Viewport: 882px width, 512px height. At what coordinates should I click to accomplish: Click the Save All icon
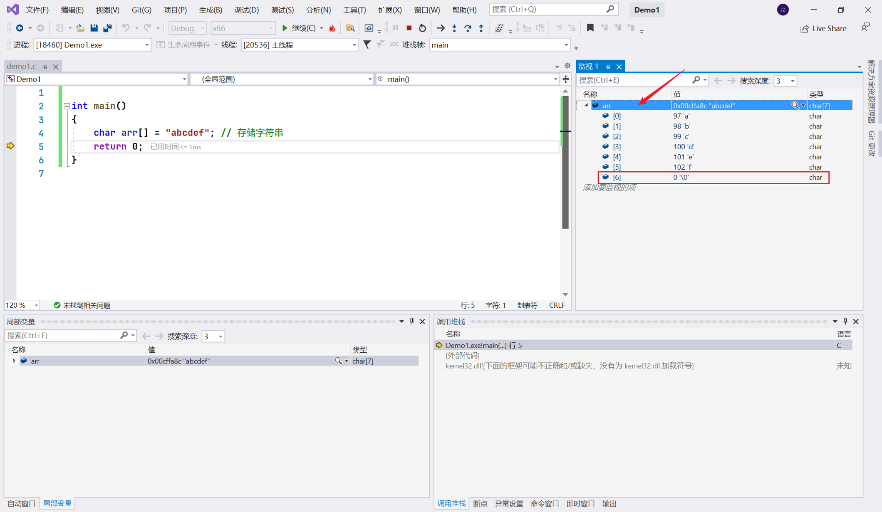tap(107, 28)
